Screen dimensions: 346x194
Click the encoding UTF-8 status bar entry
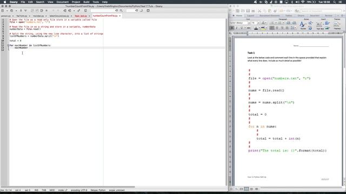(79, 190)
